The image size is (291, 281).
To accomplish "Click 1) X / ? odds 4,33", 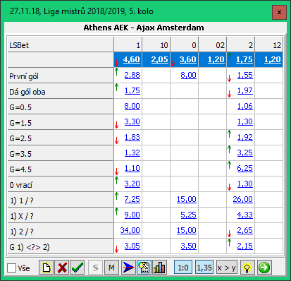I will 245,215.
